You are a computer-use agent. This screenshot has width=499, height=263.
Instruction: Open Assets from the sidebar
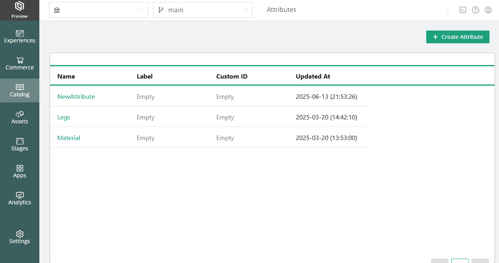pos(19,117)
